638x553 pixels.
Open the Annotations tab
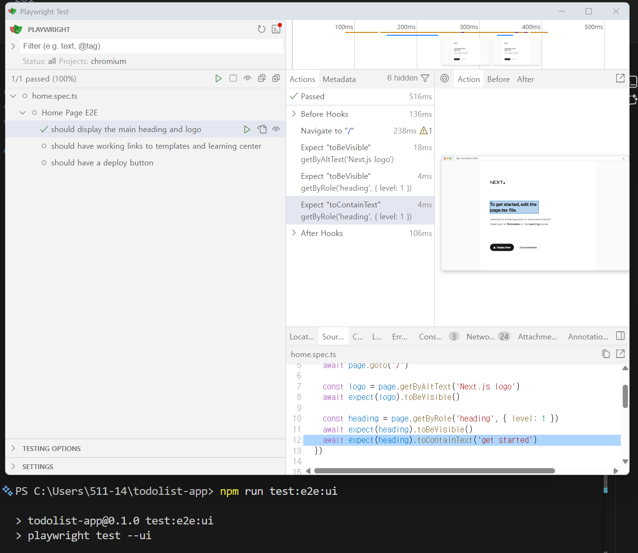(x=588, y=337)
